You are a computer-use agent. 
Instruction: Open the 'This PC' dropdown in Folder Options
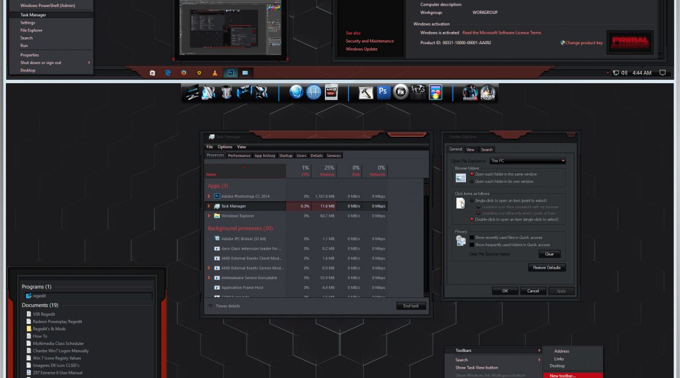[528, 161]
